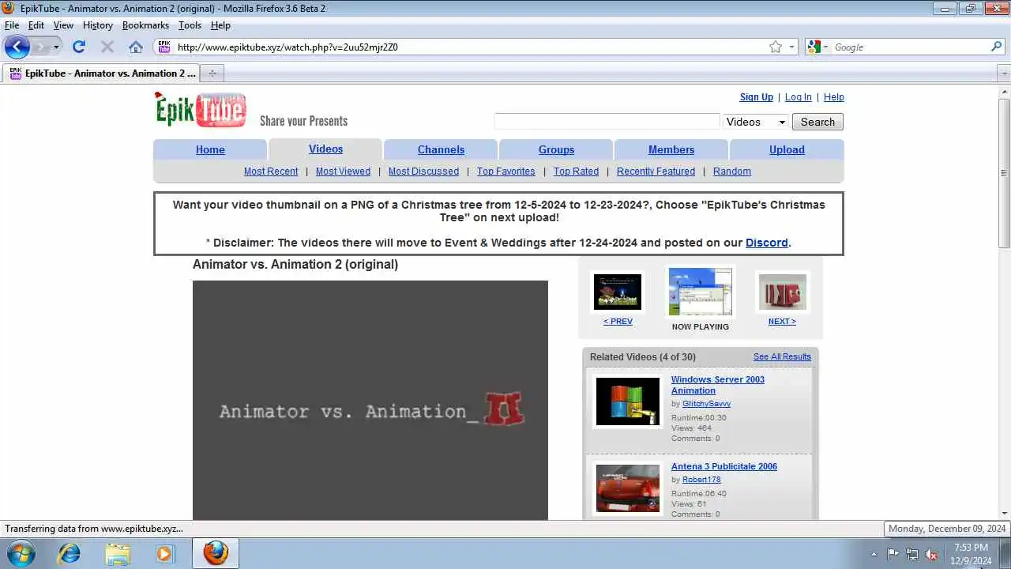This screenshot has width=1011, height=569.
Task: Open the Tools menu
Action: point(190,25)
